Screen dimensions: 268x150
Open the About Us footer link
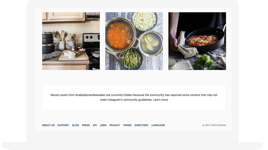click(x=48, y=125)
